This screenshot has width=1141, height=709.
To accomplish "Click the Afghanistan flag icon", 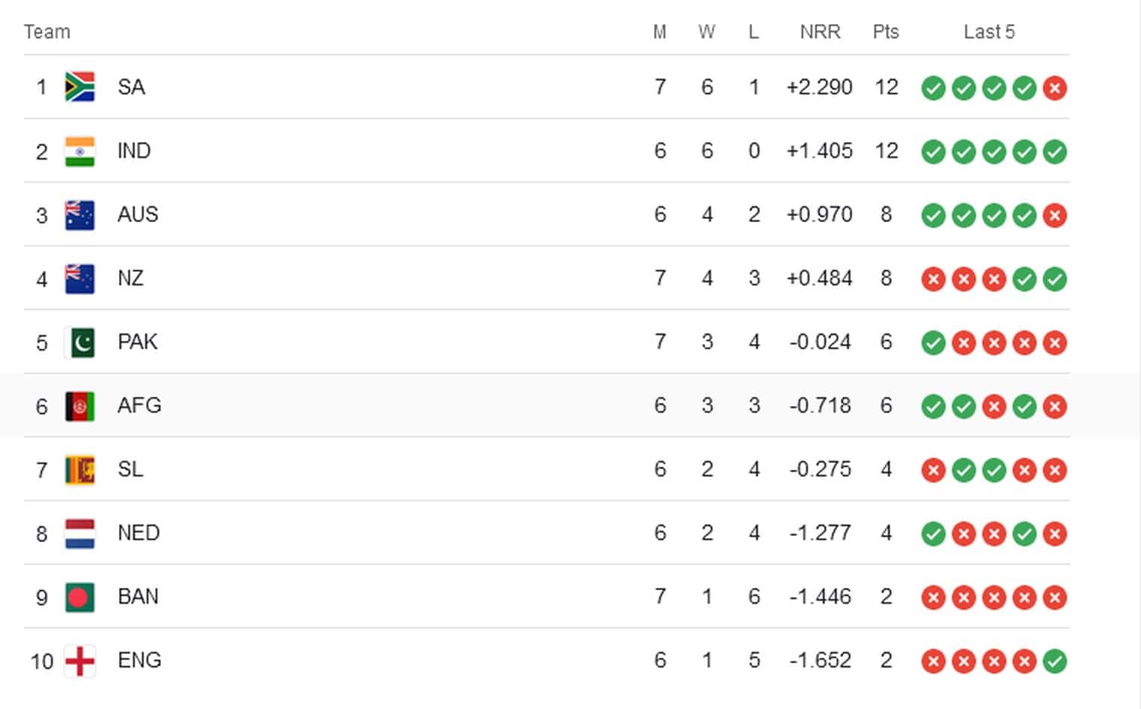I will click(80, 406).
